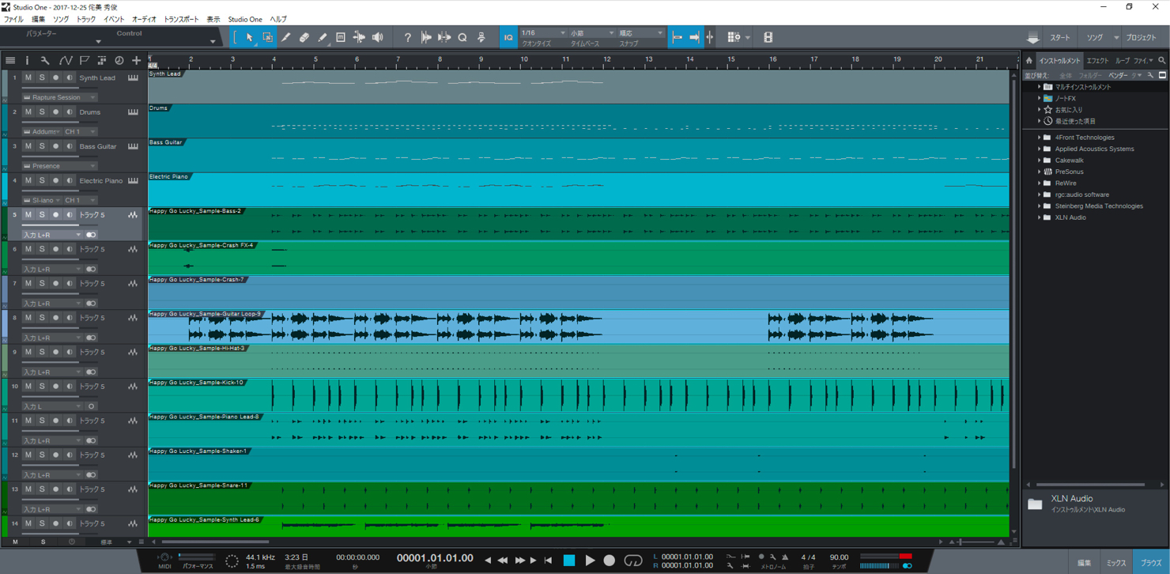Click the wrench options icon above tracks
Viewport: 1170px width, 574px height.
click(x=45, y=61)
